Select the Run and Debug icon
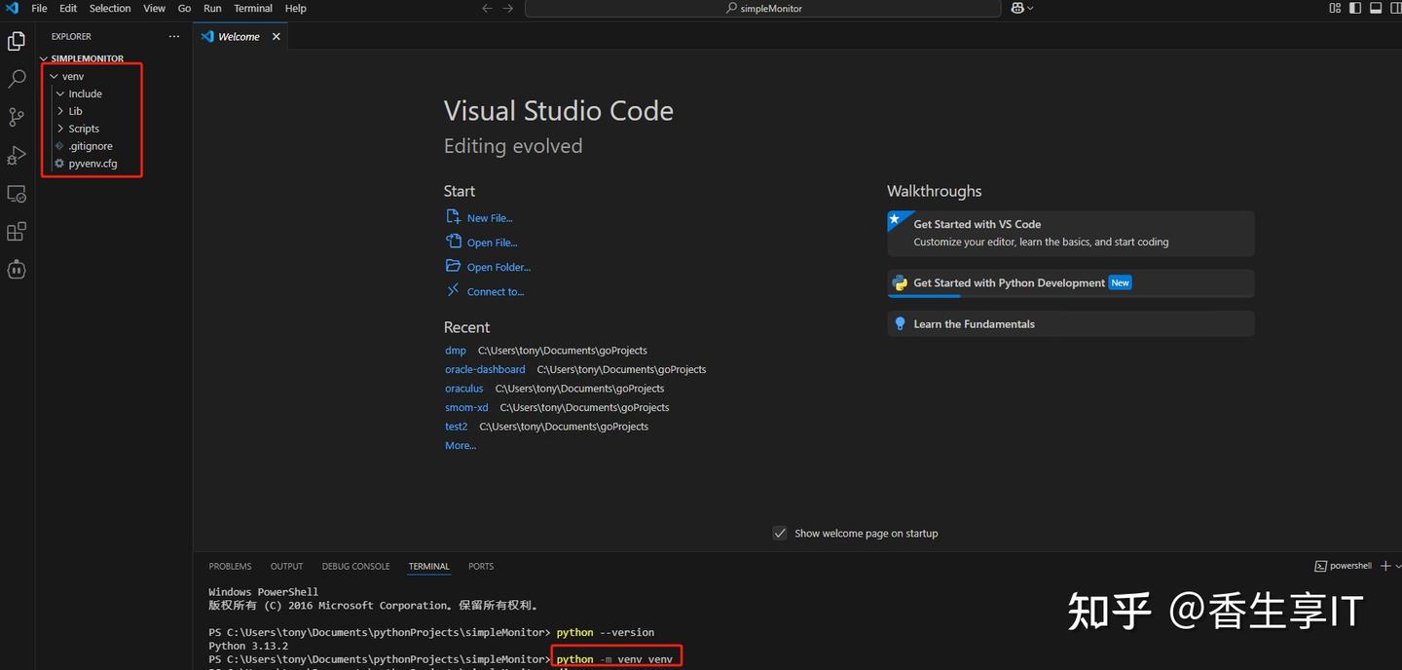1402x670 pixels. pos(17,155)
